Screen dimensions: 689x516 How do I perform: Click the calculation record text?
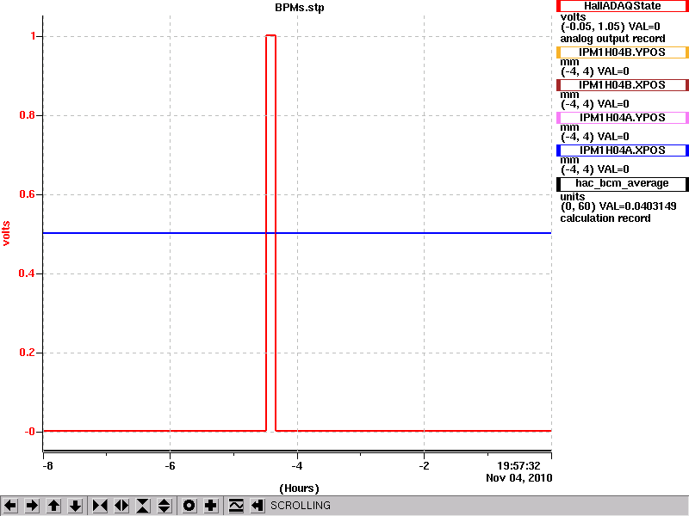coord(605,218)
